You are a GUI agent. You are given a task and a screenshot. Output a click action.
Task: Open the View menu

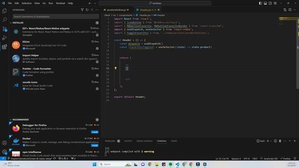pyautogui.click(x=37, y=3)
